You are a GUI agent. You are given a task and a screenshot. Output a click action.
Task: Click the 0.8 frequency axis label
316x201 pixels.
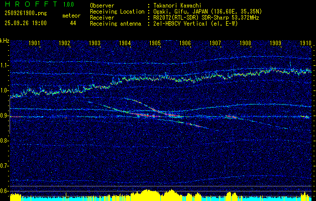[x=5, y=141]
